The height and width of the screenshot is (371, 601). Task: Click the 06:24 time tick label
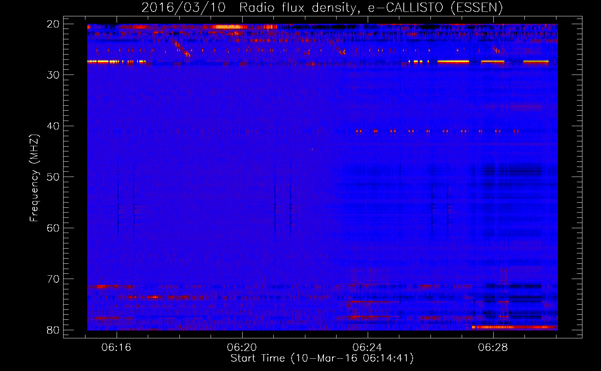coord(367,348)
